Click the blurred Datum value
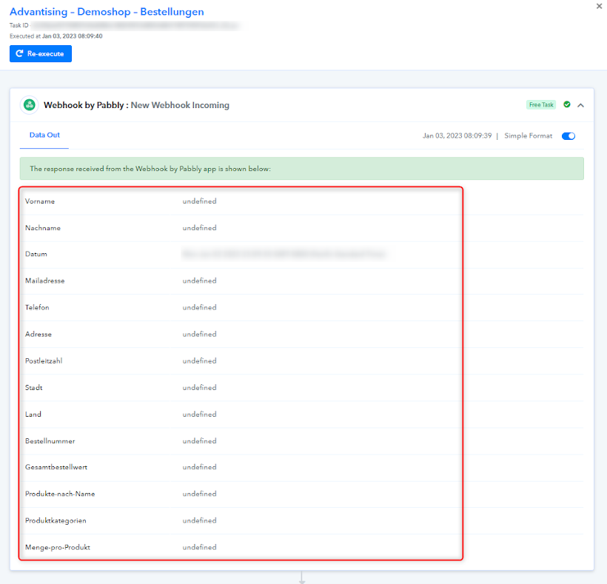 [284, 254]
